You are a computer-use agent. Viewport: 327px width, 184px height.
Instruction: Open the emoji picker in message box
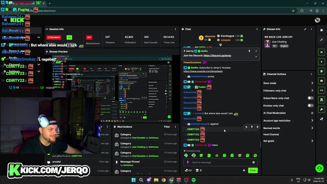(x=253, y=162)
